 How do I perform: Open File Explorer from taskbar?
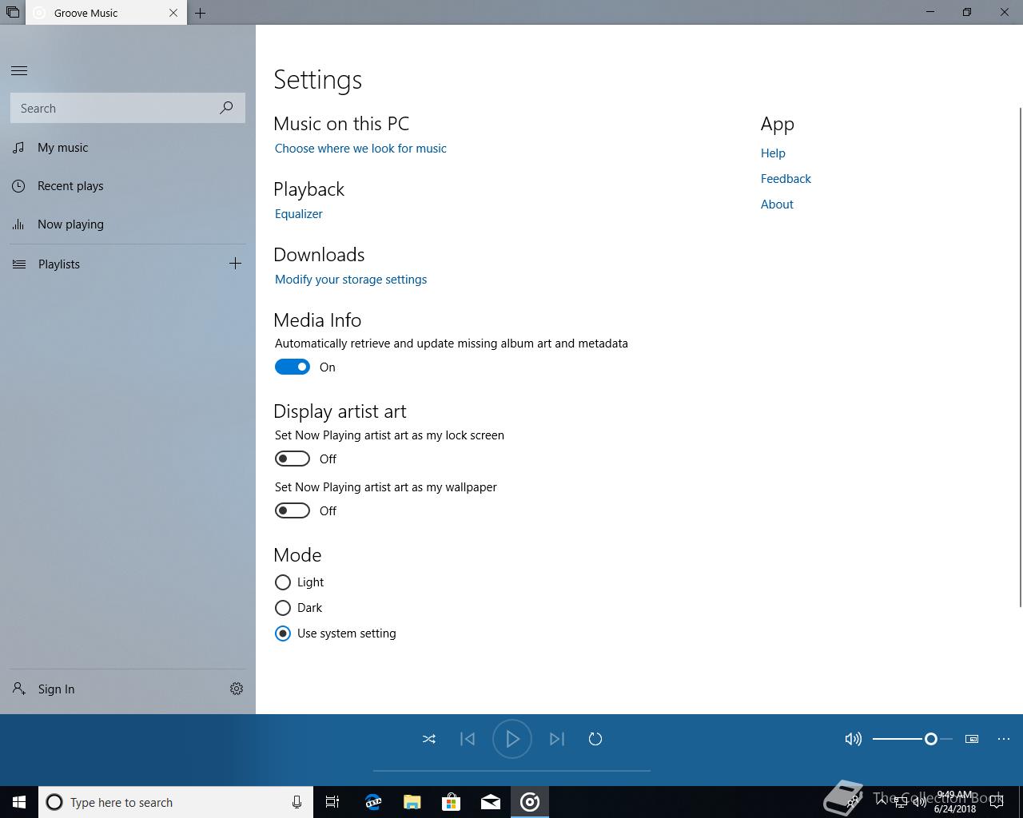(412, 802)
